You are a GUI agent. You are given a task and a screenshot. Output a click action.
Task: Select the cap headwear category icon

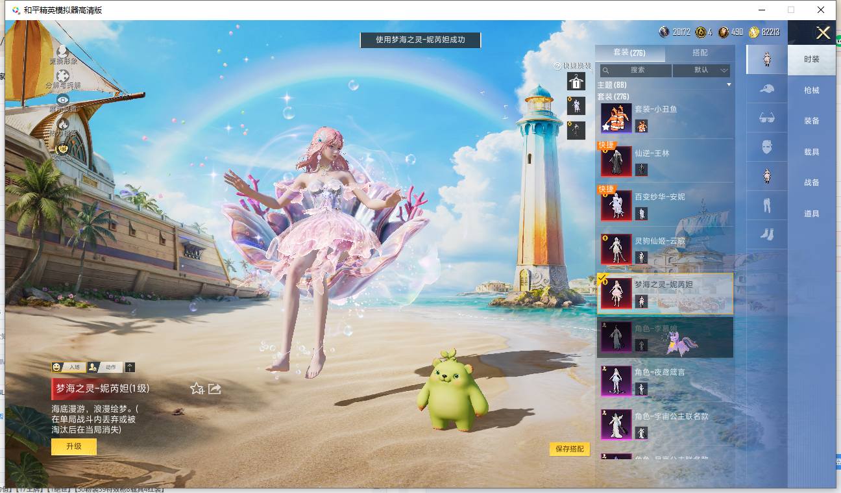pos(767,88)
